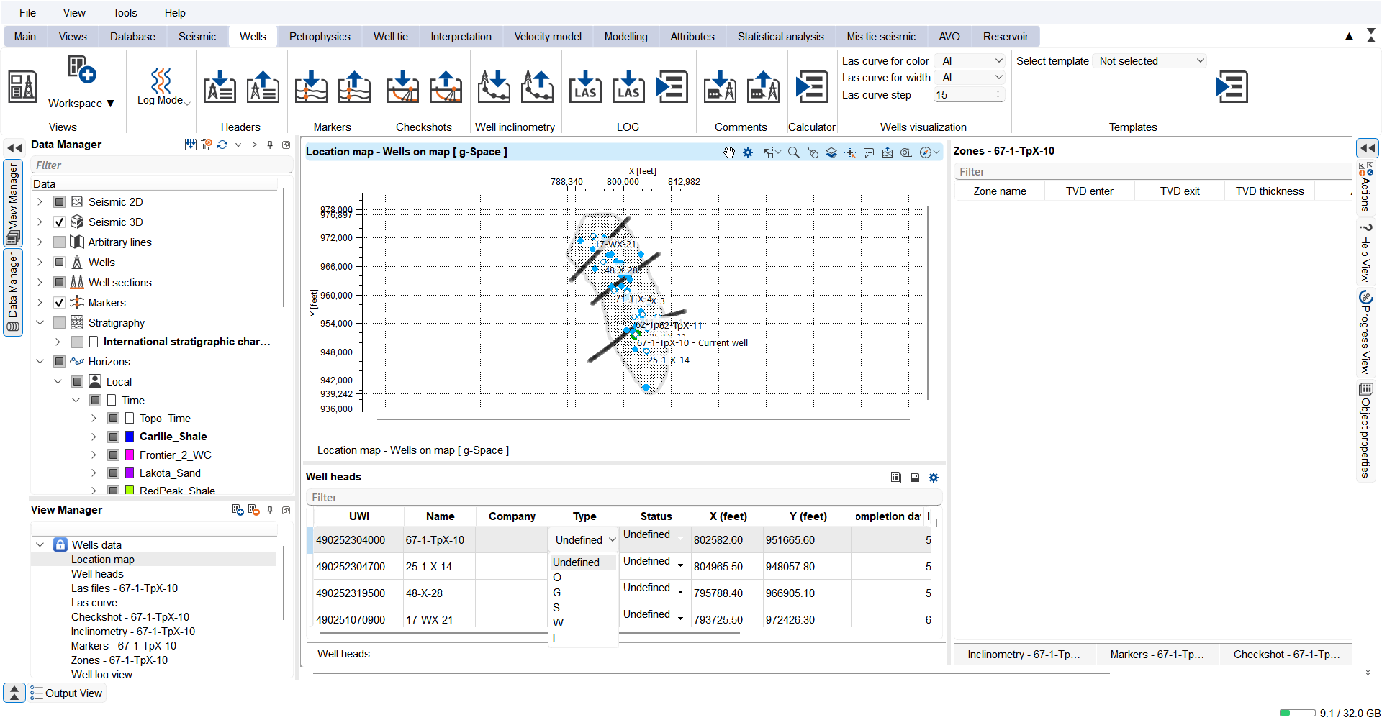1382x720 pixels.
Task: Open Well heads in View Manager
Action: 97,574
